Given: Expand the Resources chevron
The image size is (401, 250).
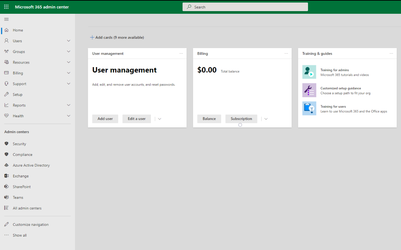Looking at the screenshot, I should pyautogui.click(x=68, y=62).
